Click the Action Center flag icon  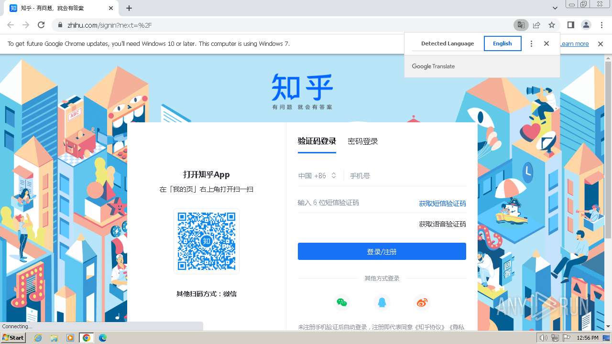tap(567, 338)
